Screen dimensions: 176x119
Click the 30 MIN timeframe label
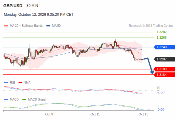[32, 6]
